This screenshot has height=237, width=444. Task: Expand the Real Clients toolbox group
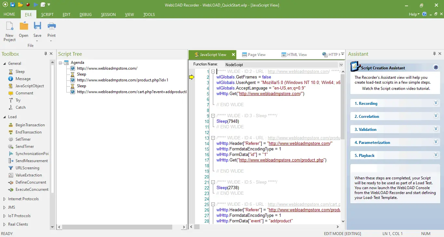pyautogui.click(x=4, y=224)
